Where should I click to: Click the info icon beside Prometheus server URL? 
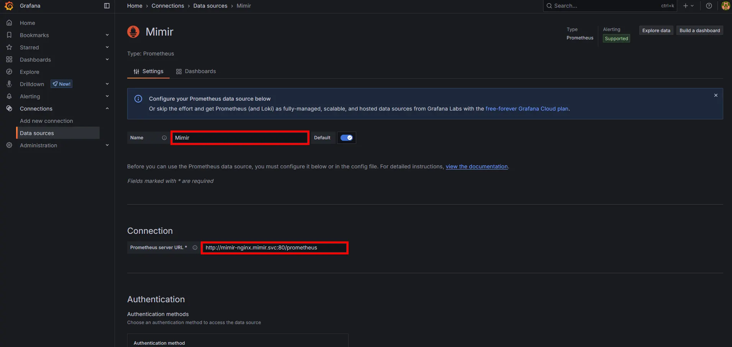click(195, 248)
